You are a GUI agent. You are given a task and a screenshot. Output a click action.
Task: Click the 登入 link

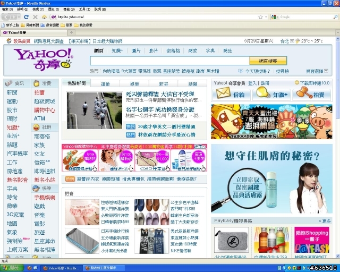[x=252, y=83]
